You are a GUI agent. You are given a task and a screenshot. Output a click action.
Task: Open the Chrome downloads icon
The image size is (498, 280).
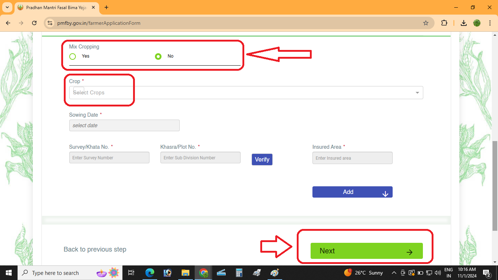click(463, 23)
